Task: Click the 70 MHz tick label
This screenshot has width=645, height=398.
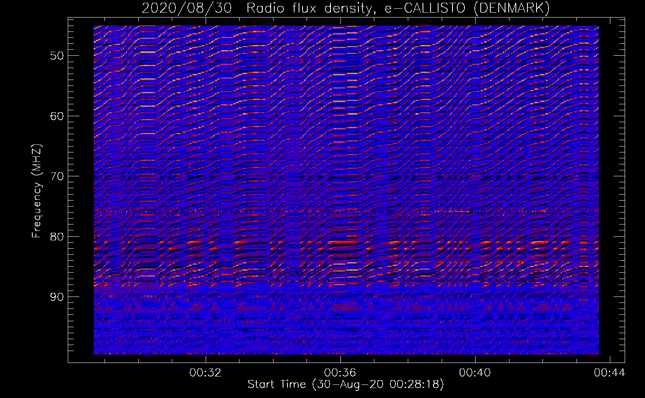Action: [x=57, y=176]
